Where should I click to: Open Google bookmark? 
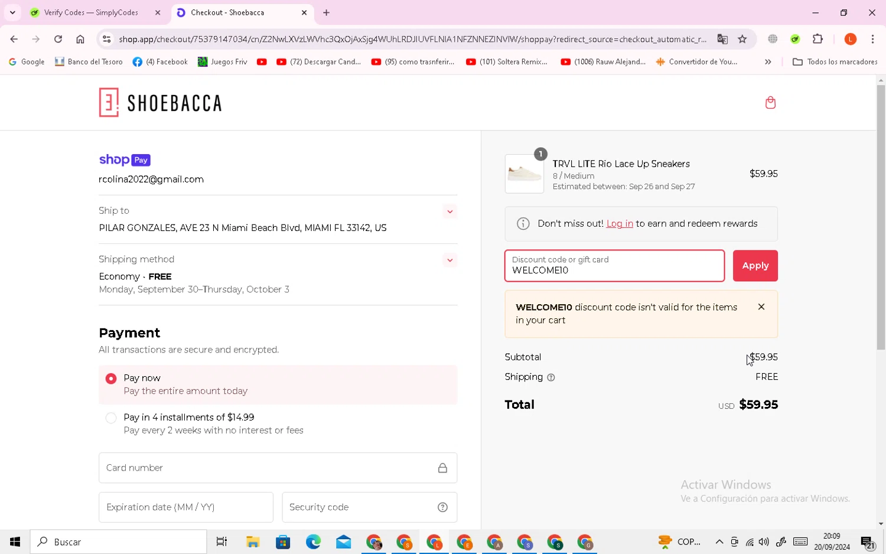tap(27, 61)
